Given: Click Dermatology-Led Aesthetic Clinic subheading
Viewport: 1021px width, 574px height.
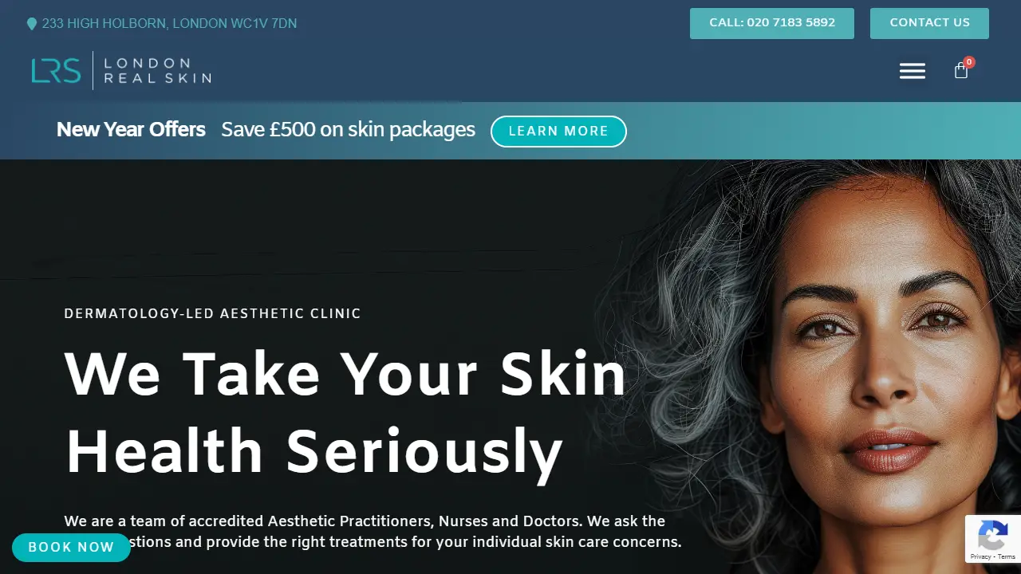Looking at the screenshot, I should (212, 314).
